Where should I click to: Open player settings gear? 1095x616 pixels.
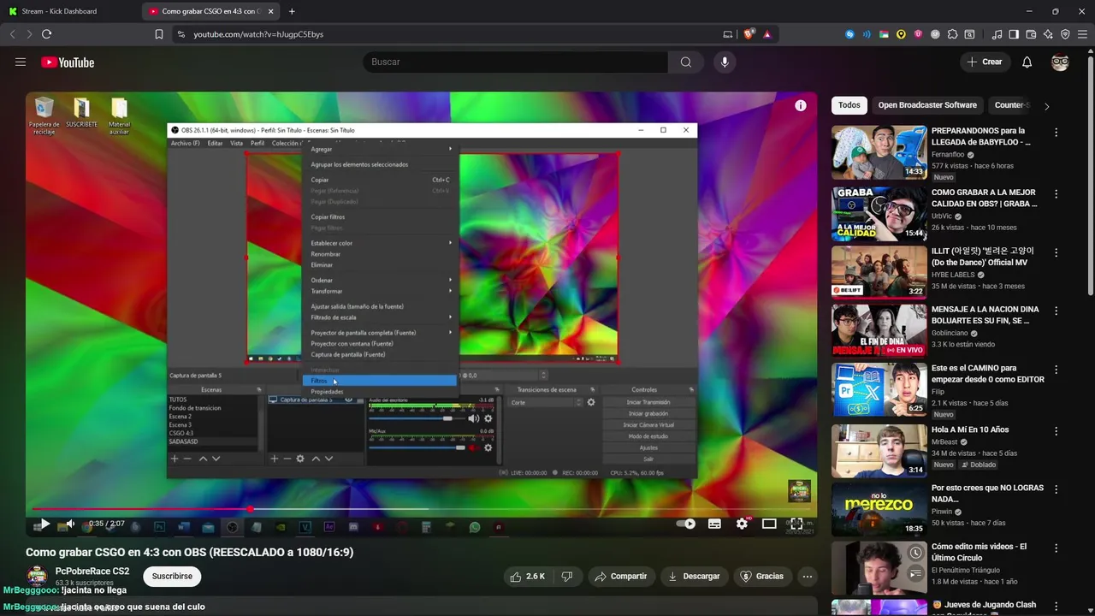(742, 524)
